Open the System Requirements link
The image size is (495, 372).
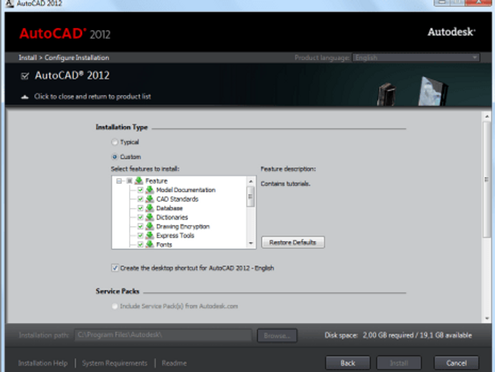click(115, 363)
